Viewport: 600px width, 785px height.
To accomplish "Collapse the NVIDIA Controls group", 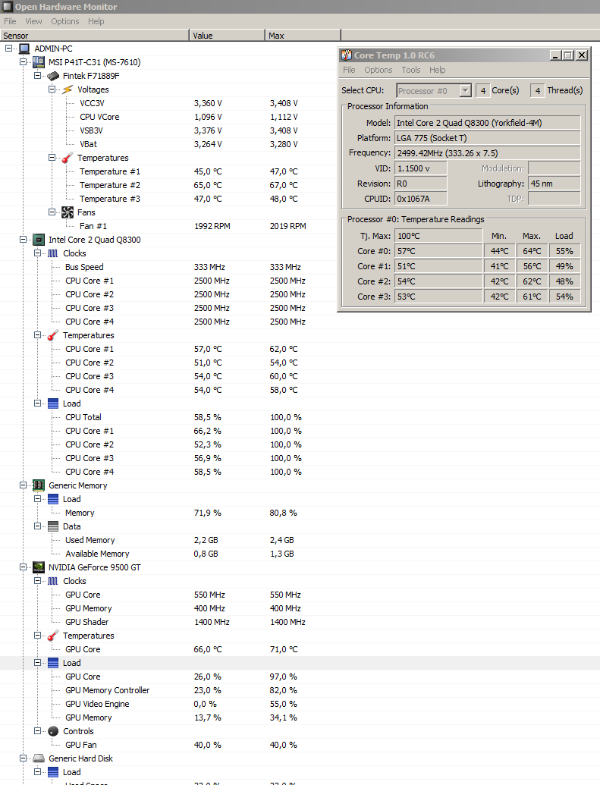I will 38,731.
